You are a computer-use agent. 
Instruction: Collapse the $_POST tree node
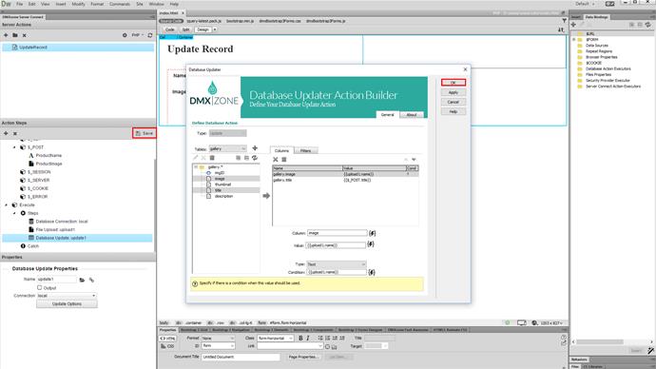click(14, 147)
